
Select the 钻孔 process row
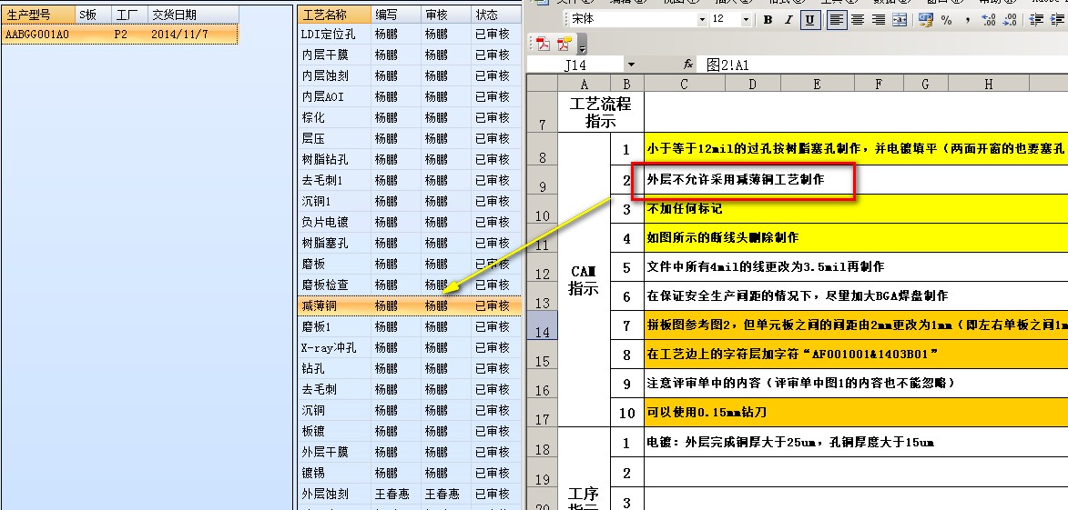click(x=411, y=368)
